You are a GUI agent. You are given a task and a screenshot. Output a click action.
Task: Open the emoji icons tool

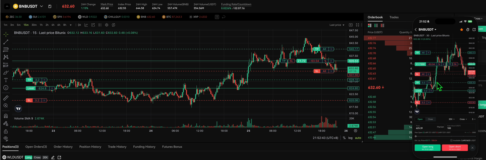click(6, 87)
